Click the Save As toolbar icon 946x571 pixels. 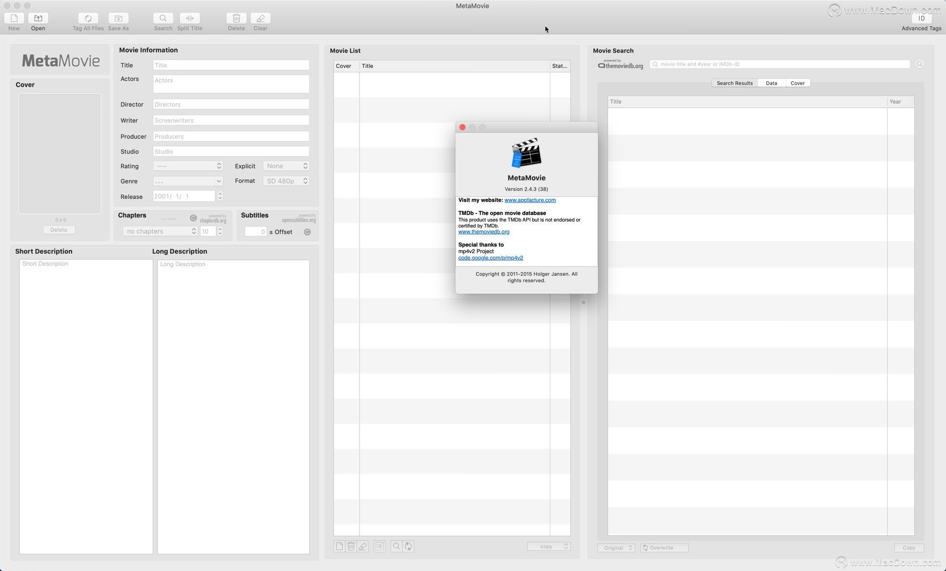[119, 18]
